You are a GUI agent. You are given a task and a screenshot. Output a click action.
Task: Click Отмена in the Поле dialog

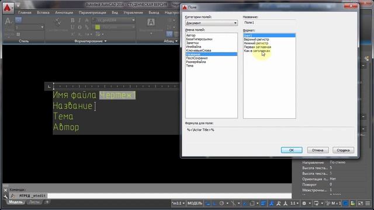[x=318, y=150]
